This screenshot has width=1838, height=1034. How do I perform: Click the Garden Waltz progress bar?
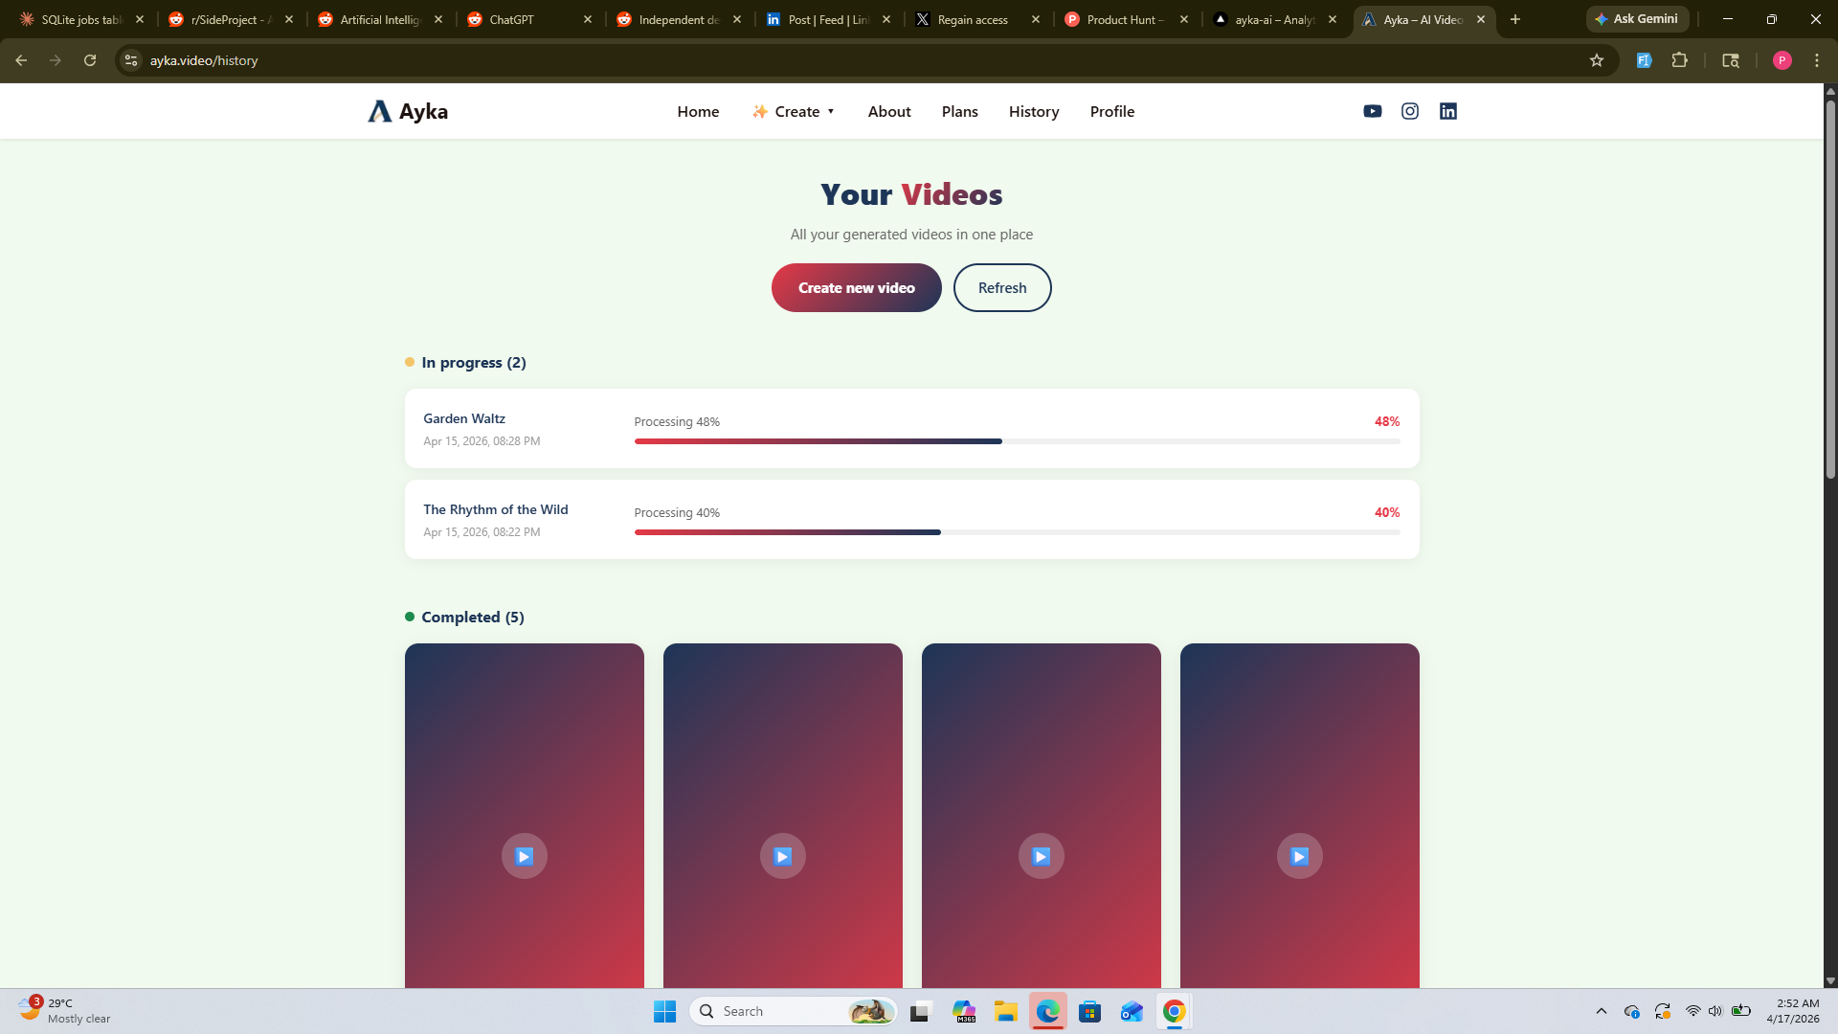tap(1016, 441)
